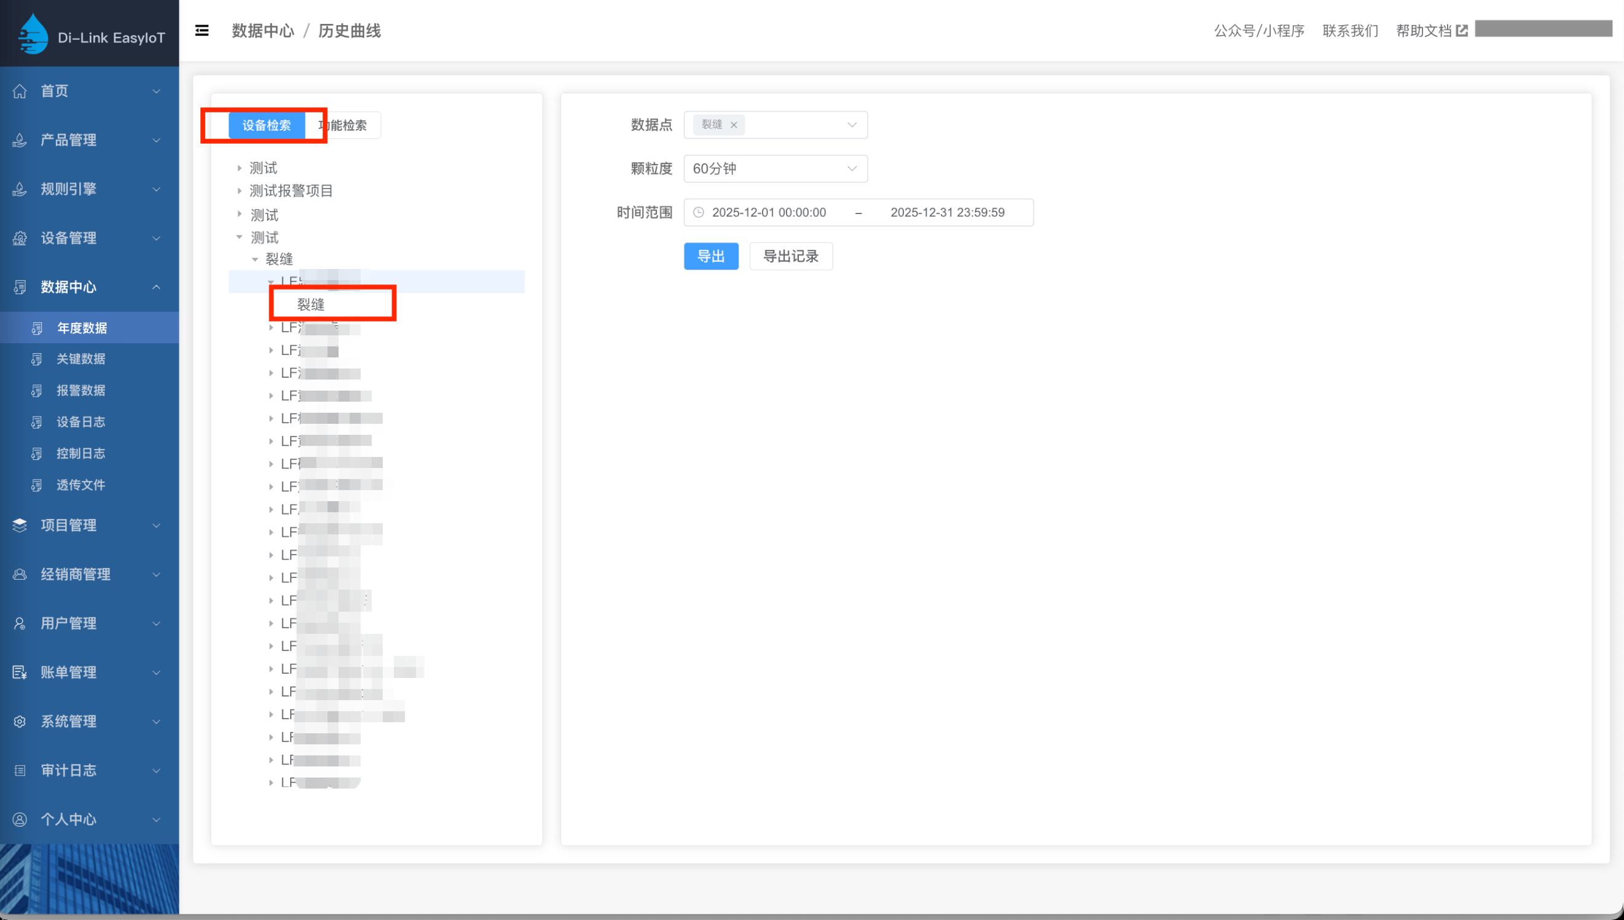Click the hamburger sidebar collapse icon
The height and width of the screenshot is (920, 1624).
pyautogui.click(x=202, y=30)
